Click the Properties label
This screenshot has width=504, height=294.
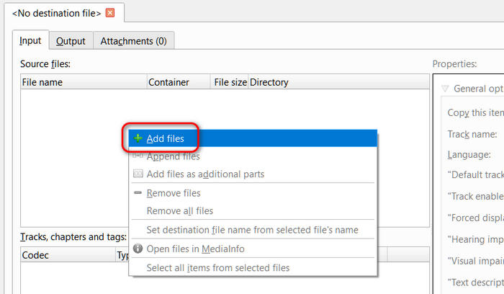454,63
